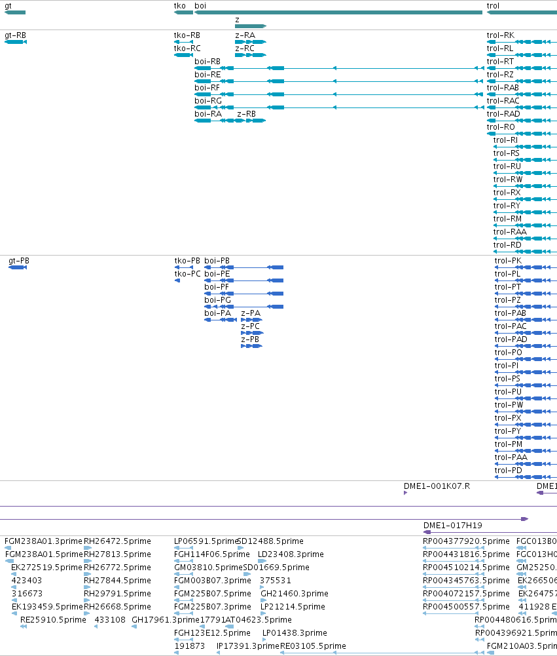The height and width of the screenshot is (656, 557).
Task: Select transcript label trol-RI
Action: pyautogui.click(x=505, y=140)
